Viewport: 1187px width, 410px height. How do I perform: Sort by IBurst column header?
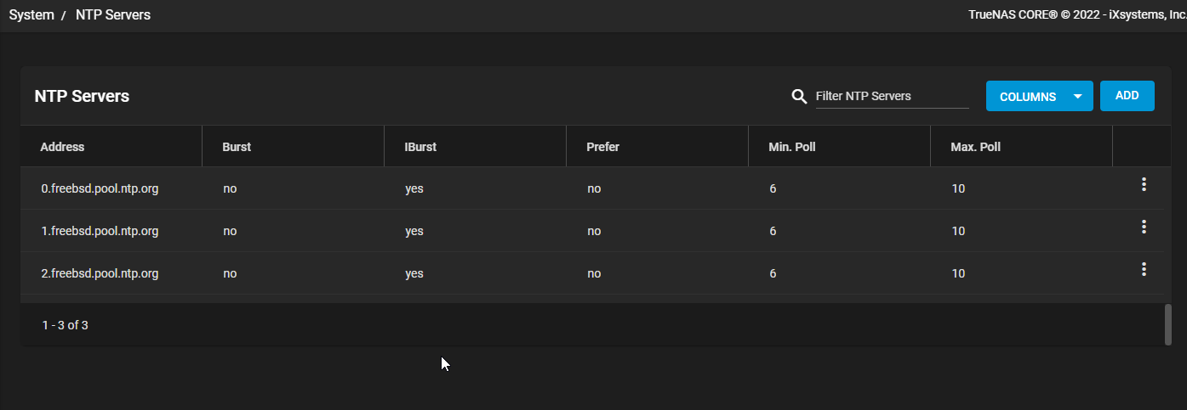(420, 147)
